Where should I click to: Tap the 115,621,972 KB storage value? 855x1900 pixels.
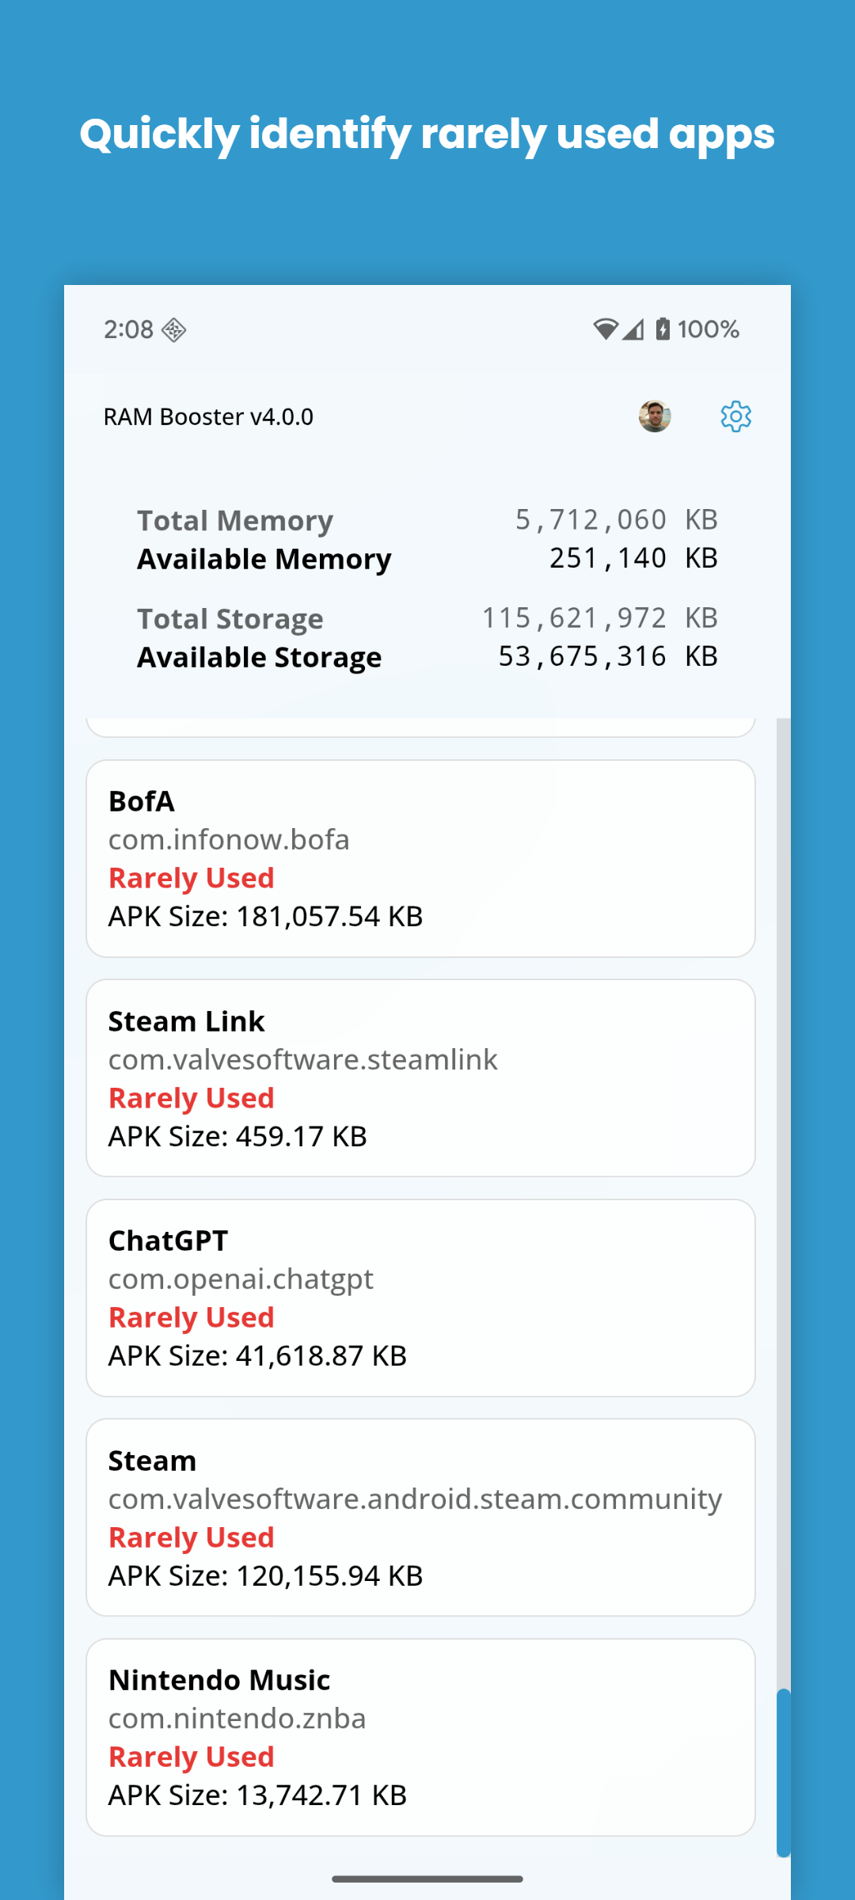(x=600, y=617)
